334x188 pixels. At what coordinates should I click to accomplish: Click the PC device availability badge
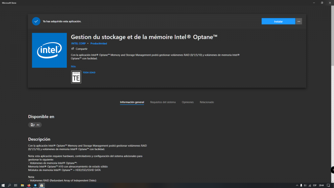click(x=35, y=125)
